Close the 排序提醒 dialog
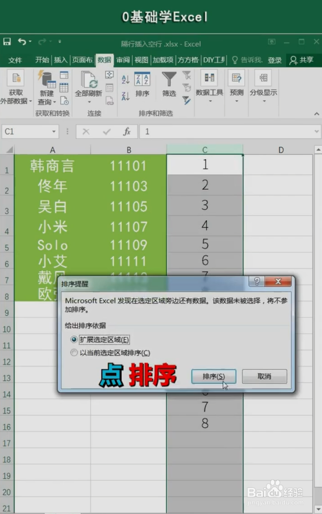322x514 pixels. (278, 281)
